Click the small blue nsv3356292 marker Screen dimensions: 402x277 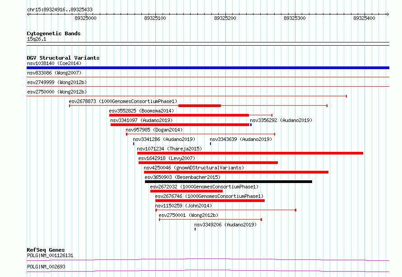pyautogui.click(x=251, y=125)
